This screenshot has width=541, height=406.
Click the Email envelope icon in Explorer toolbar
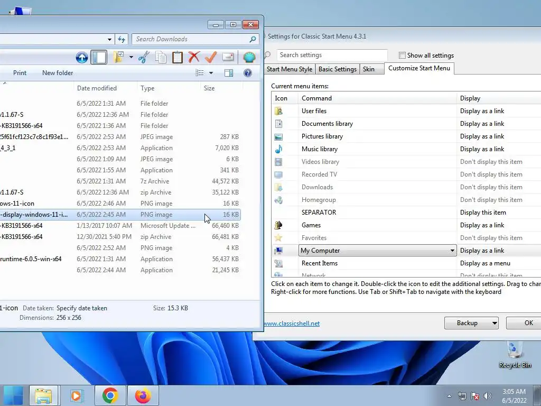point(228,57)
